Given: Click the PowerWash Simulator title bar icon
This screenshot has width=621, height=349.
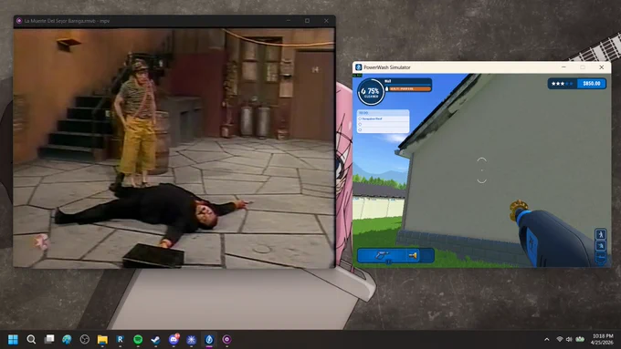Looking at the screenshot, I should pos(358,67).
